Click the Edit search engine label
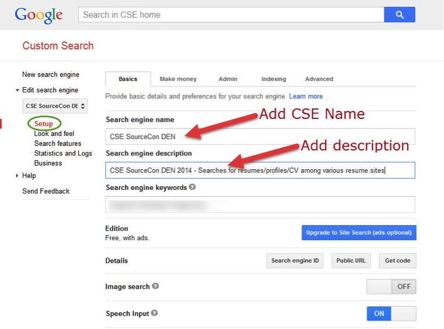 click(50, 90)
